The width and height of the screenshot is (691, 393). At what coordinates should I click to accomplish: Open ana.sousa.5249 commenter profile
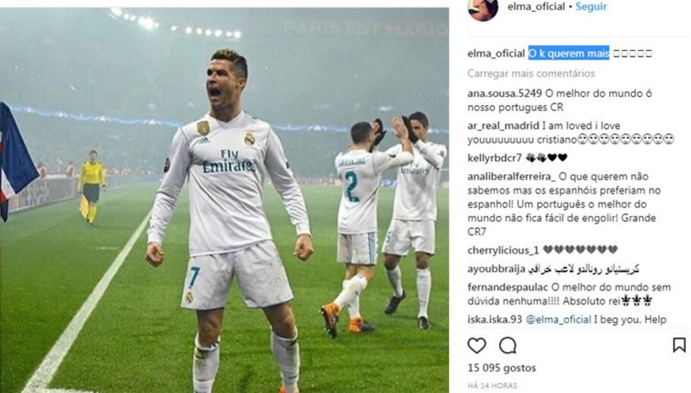504,93
